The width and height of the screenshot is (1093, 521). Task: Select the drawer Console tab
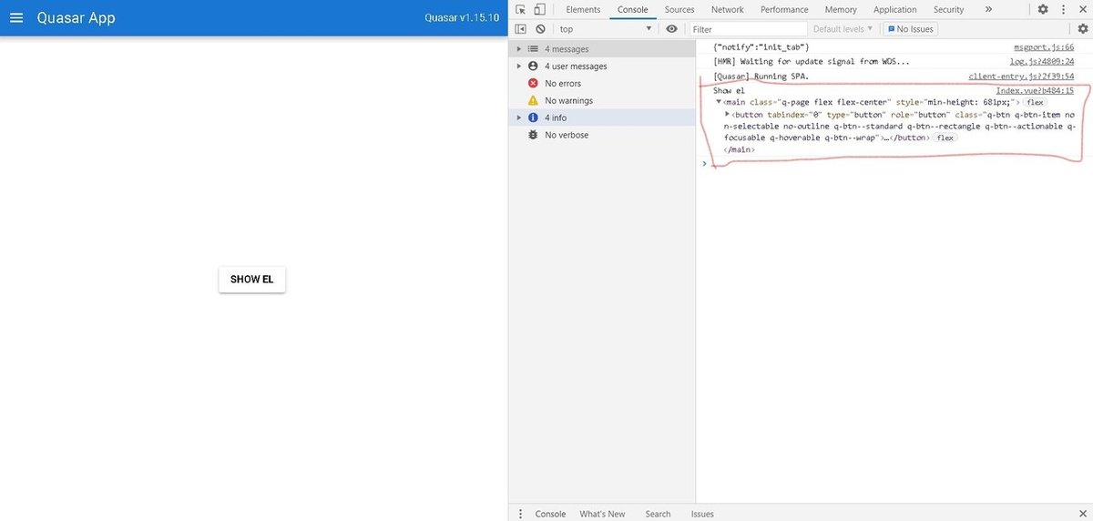(x=550, y=514)
